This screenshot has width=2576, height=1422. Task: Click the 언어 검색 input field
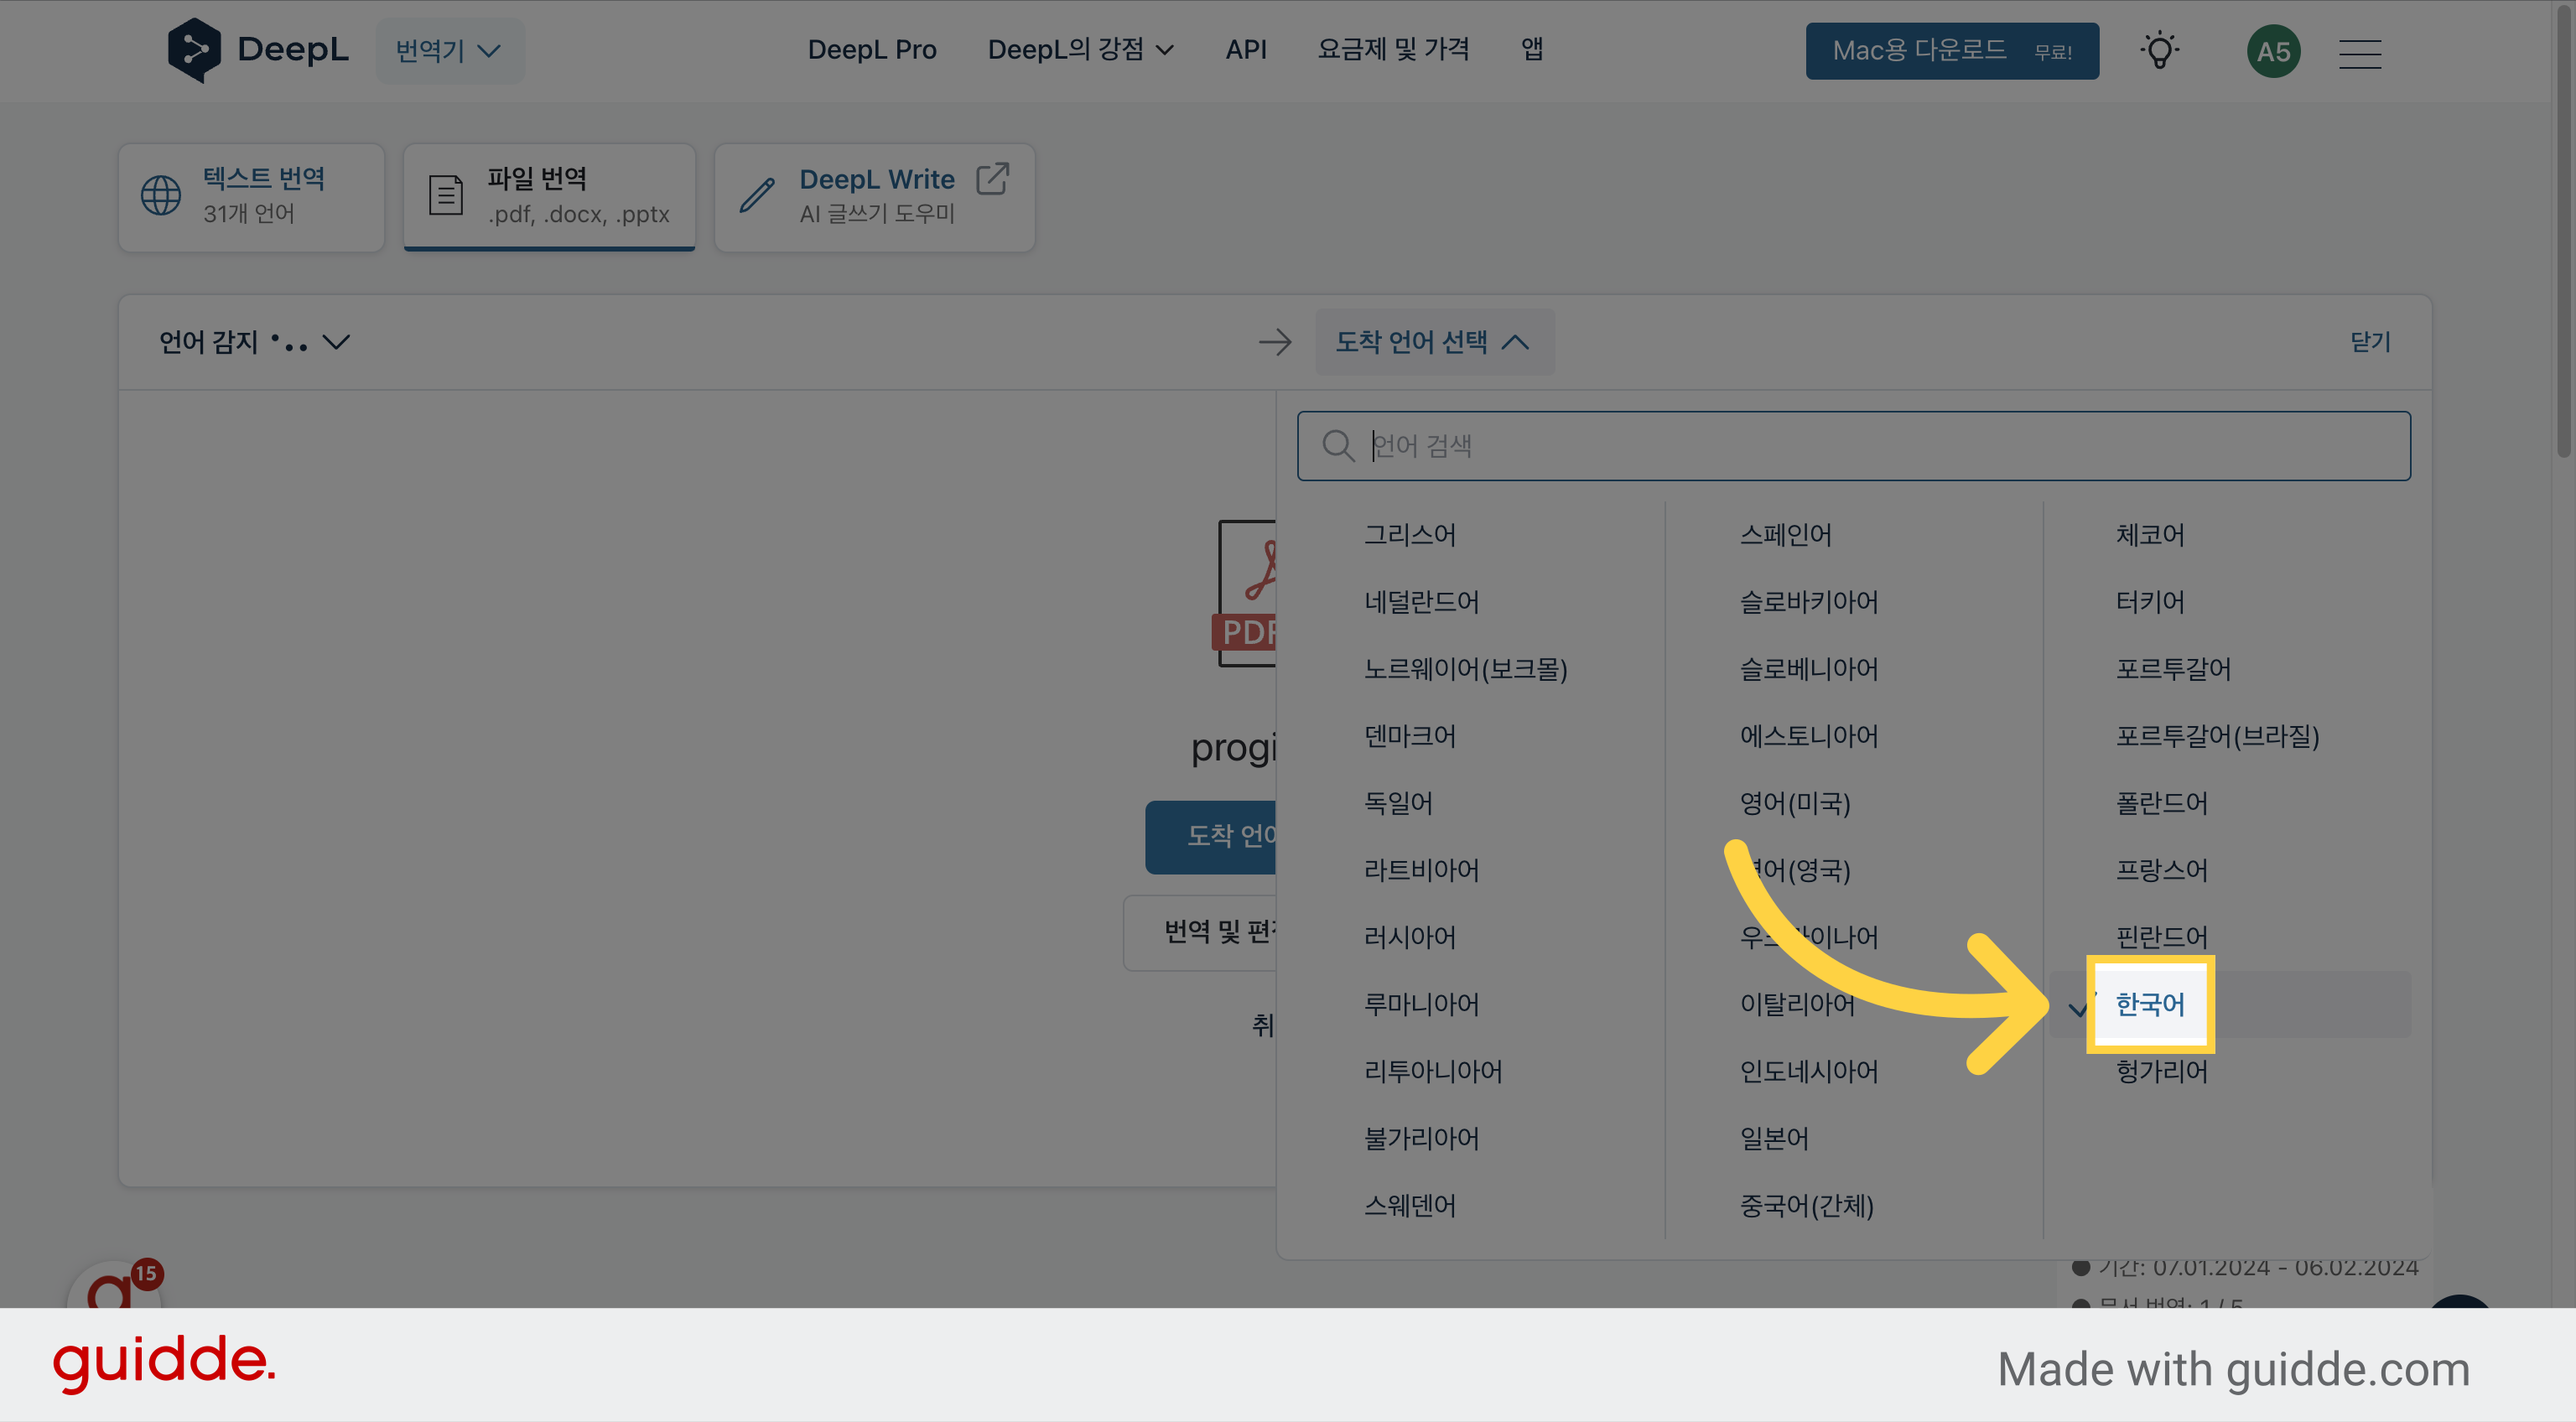(1853, 446)
